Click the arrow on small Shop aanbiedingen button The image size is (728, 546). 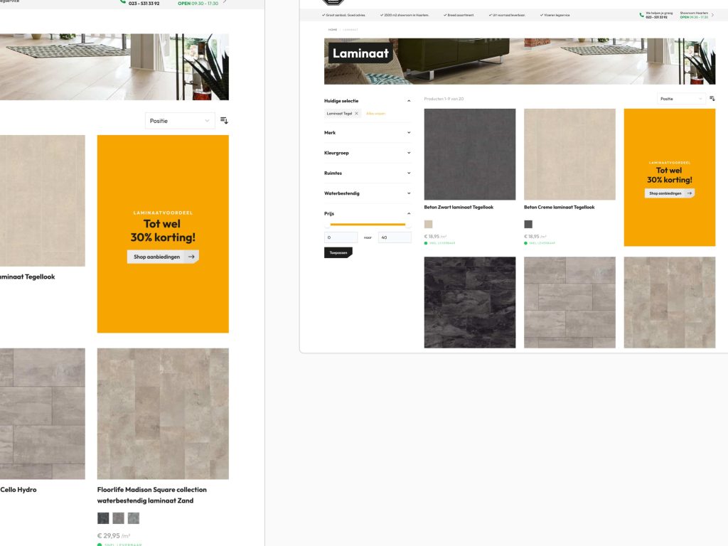689,193
